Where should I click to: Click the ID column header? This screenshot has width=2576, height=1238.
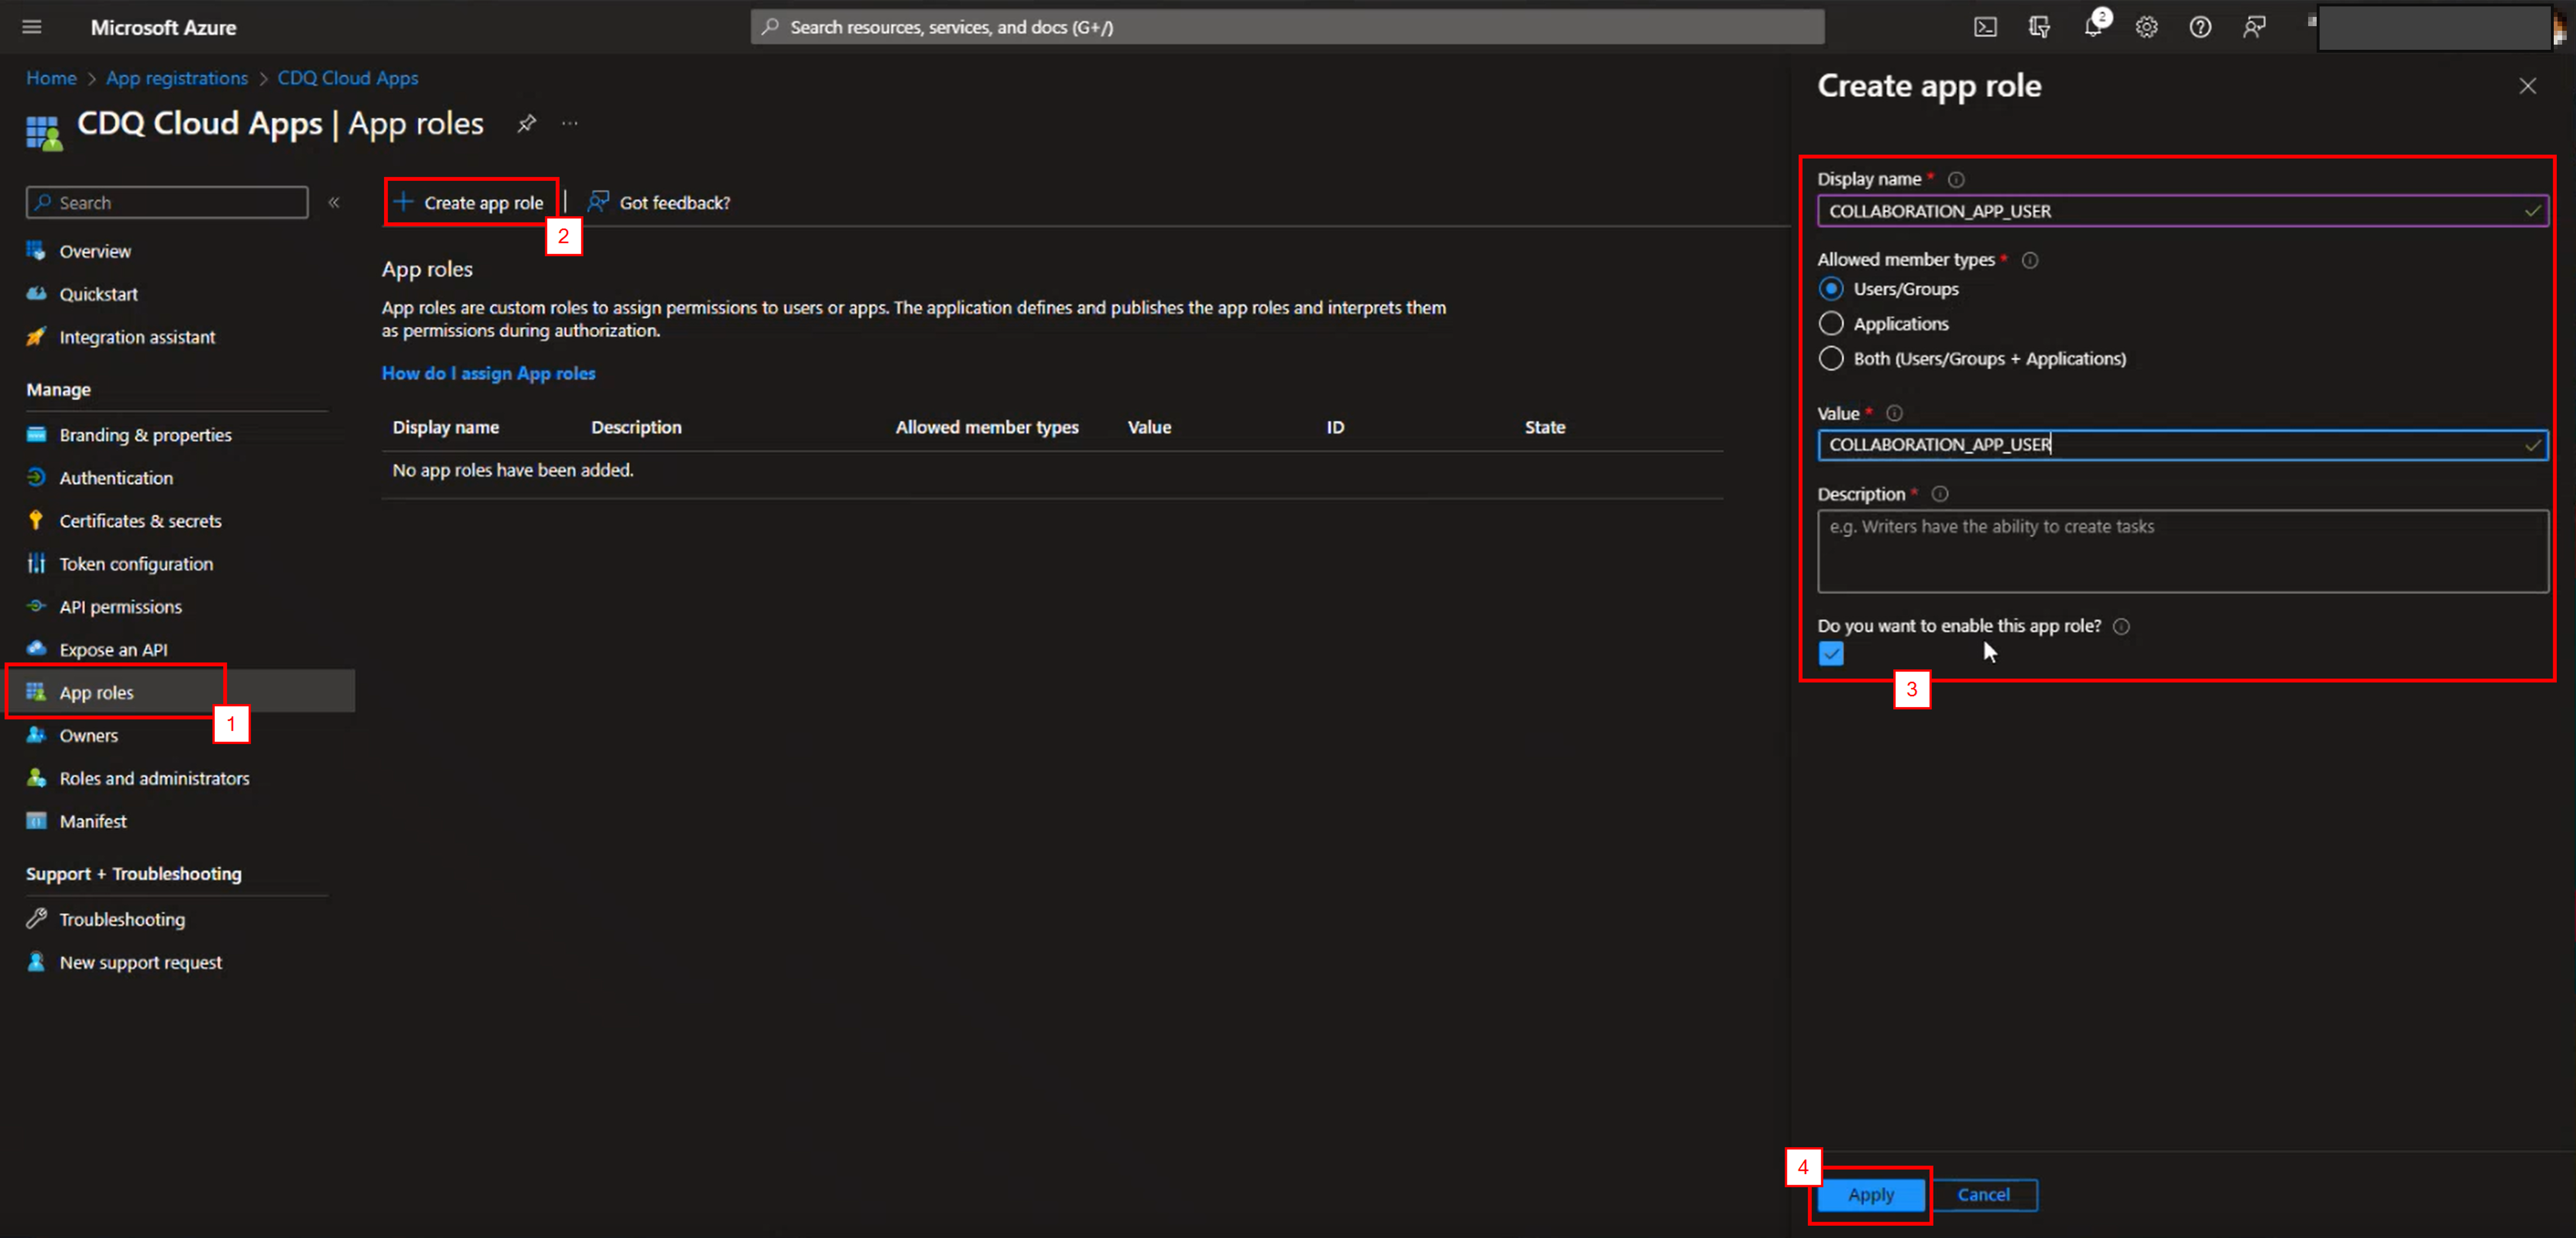tap(1335, 427)
